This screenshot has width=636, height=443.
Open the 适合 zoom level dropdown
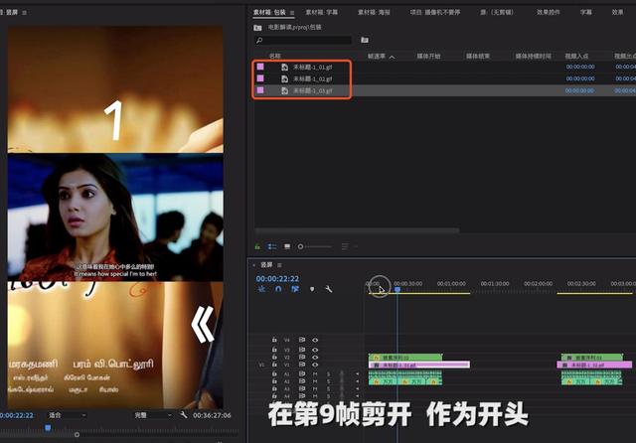[x=68, y=415]
